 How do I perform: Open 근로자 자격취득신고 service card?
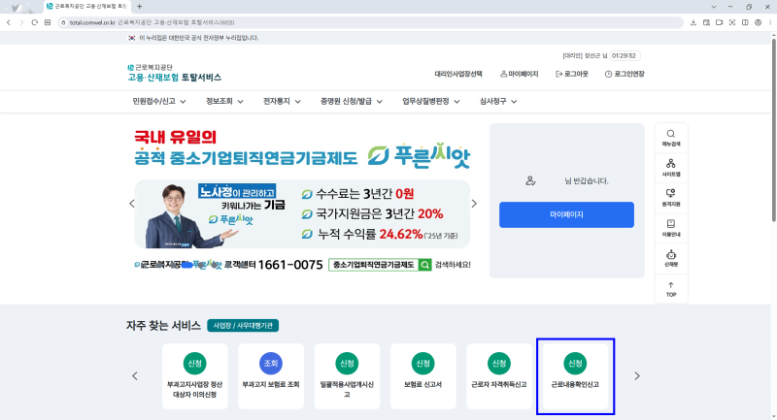499,376
